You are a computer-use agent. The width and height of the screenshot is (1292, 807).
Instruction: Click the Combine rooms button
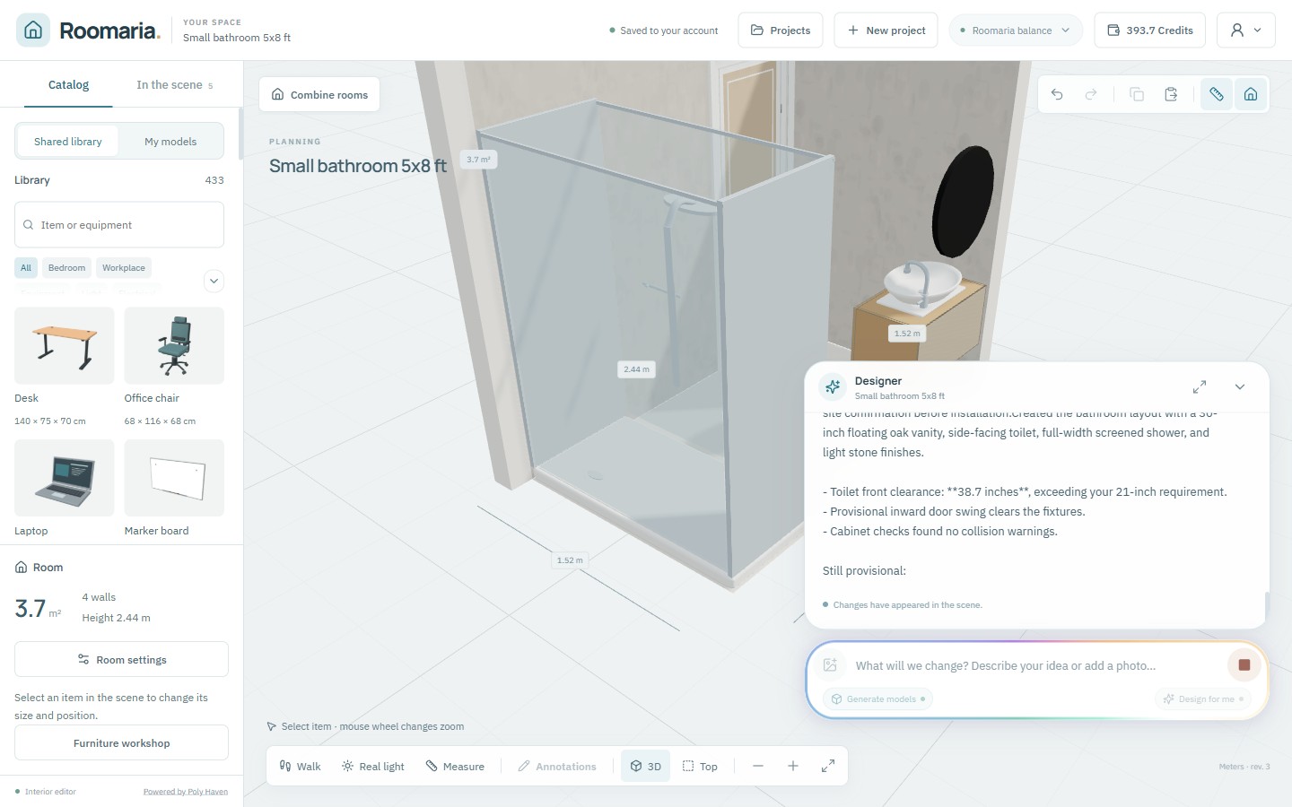pos(319,94)
